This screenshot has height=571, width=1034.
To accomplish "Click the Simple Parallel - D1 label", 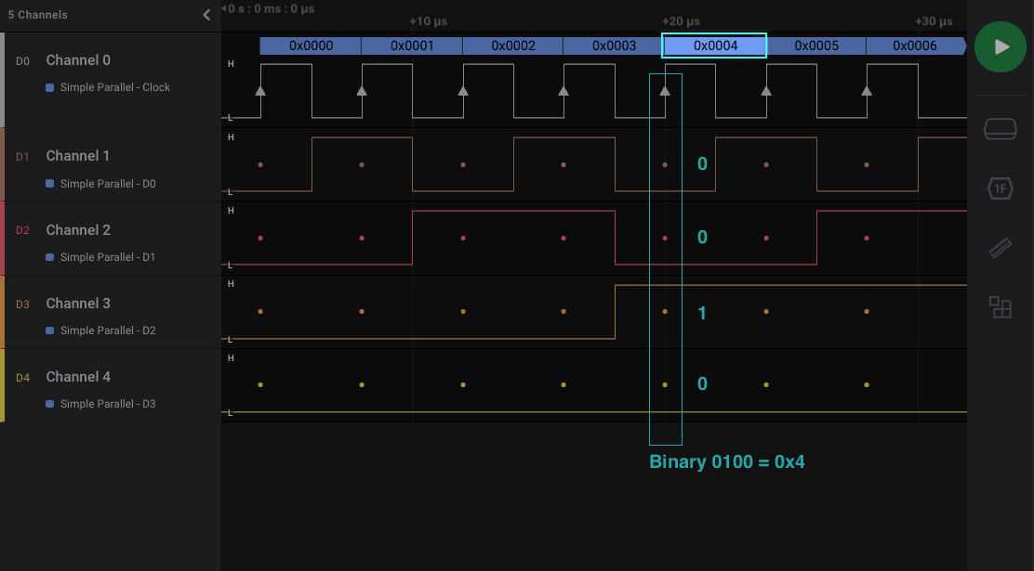I will [x=108, y=257].
